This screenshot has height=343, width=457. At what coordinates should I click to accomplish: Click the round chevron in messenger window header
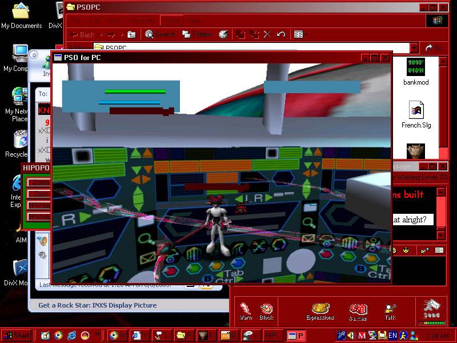tap(34, 55)
